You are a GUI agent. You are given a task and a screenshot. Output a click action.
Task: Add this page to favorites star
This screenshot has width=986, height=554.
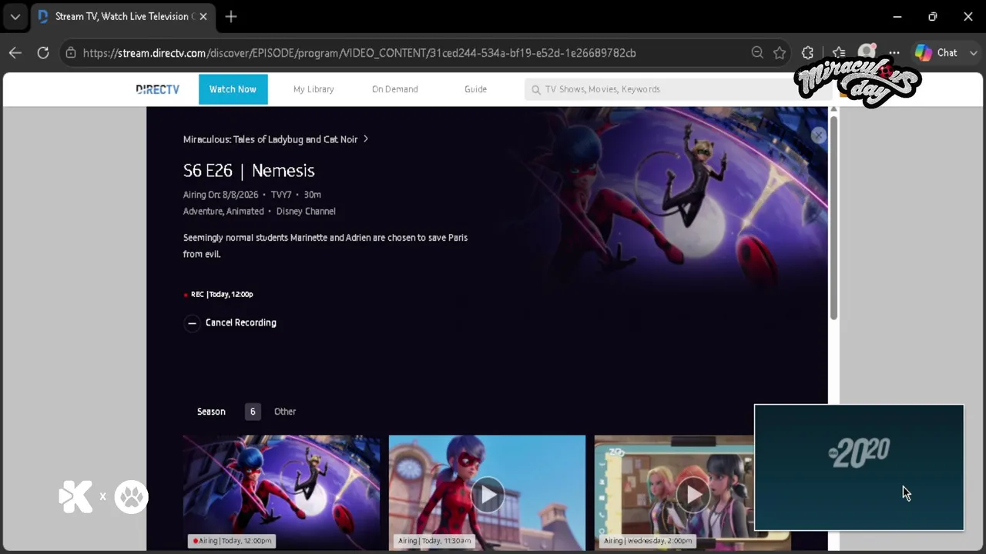(780, 53)
